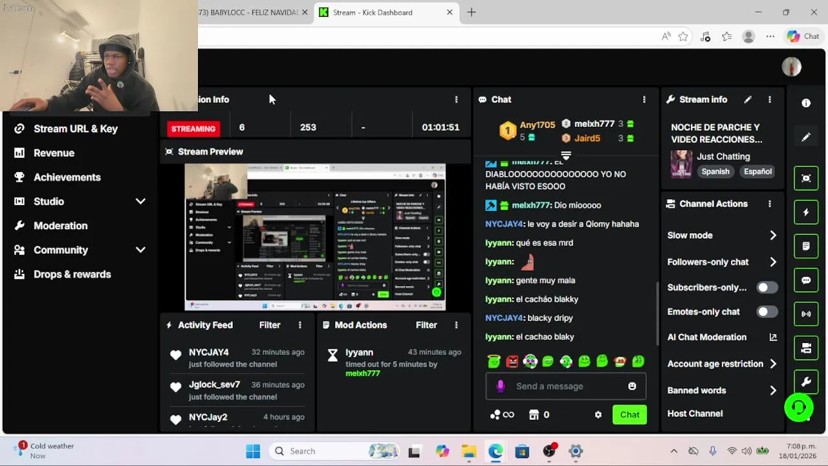Open a new browser tab

pyautogui.click(x=472, y=12)
